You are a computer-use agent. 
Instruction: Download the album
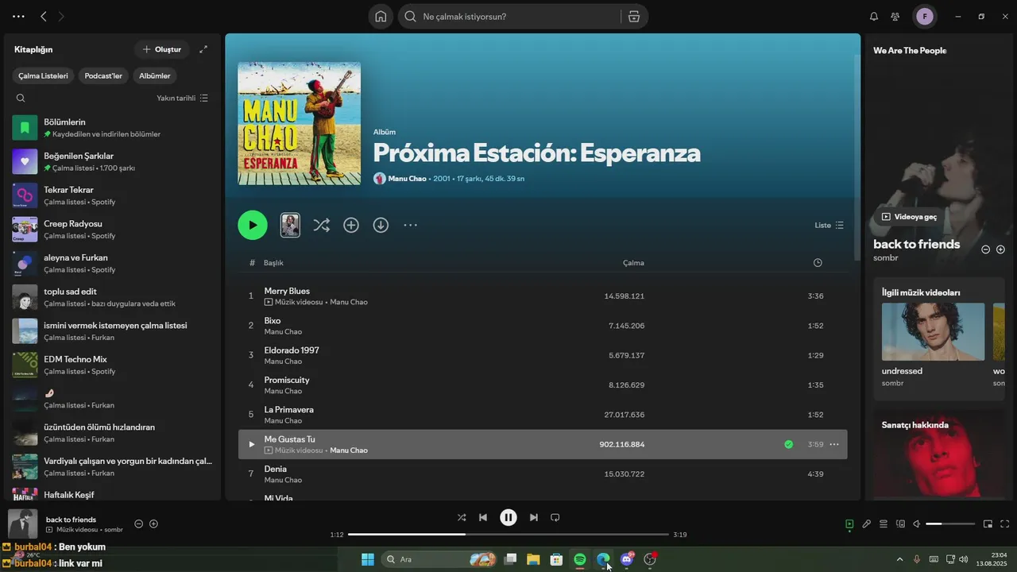tap(381, 226)
